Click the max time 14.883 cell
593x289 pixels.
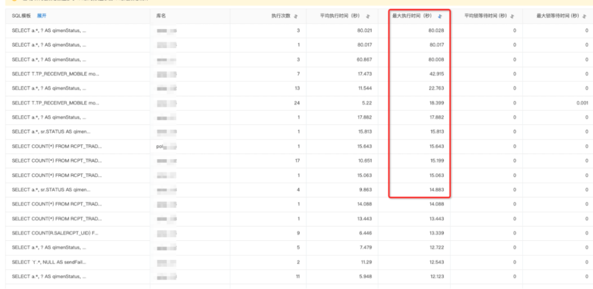[437, 189]
